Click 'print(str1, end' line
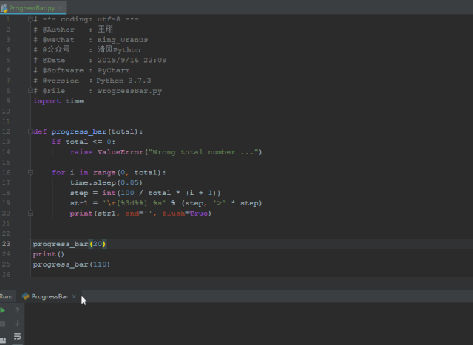Screen dimensions: 473x345 [x=140, y=214]
